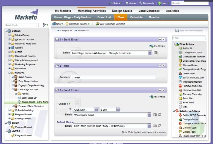The height and width of the screenshot is (144, 213).
Task: Open the Whitepaper Email dropdown arrow
Action: (x=149, y=115)
